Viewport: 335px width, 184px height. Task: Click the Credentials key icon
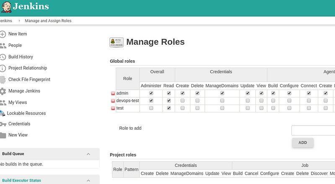tap(3, 124)
